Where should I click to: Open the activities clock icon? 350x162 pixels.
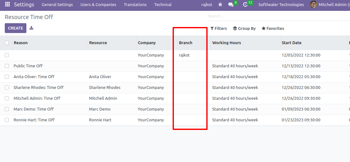[245, 5]
